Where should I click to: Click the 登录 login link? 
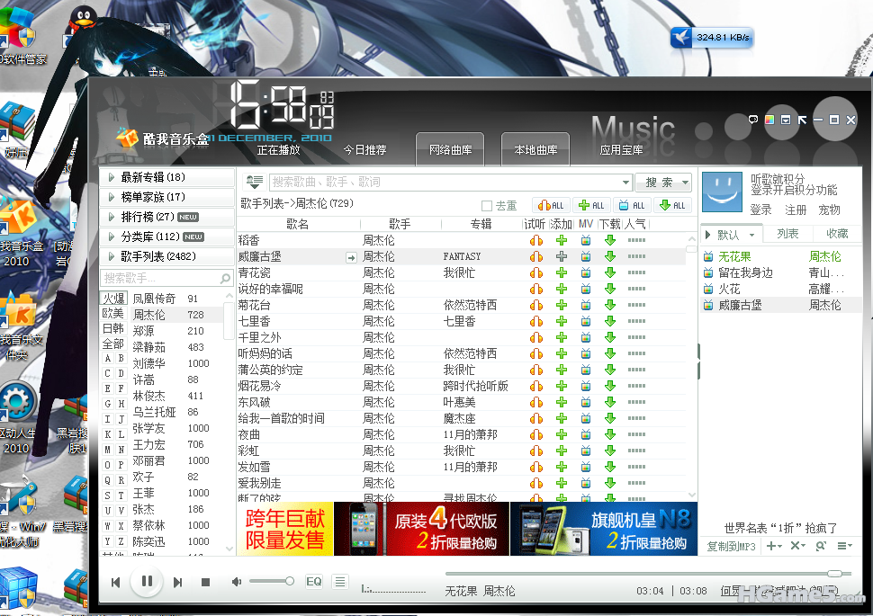pyautogui.click(x=760, y=210)
